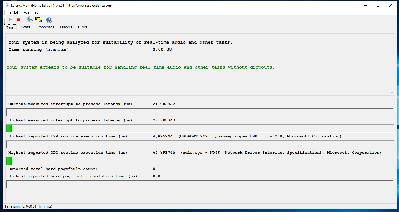Click the scroll-up arrow of the message panel
This screenshot has width=399, height=212.
click(392, 67)
